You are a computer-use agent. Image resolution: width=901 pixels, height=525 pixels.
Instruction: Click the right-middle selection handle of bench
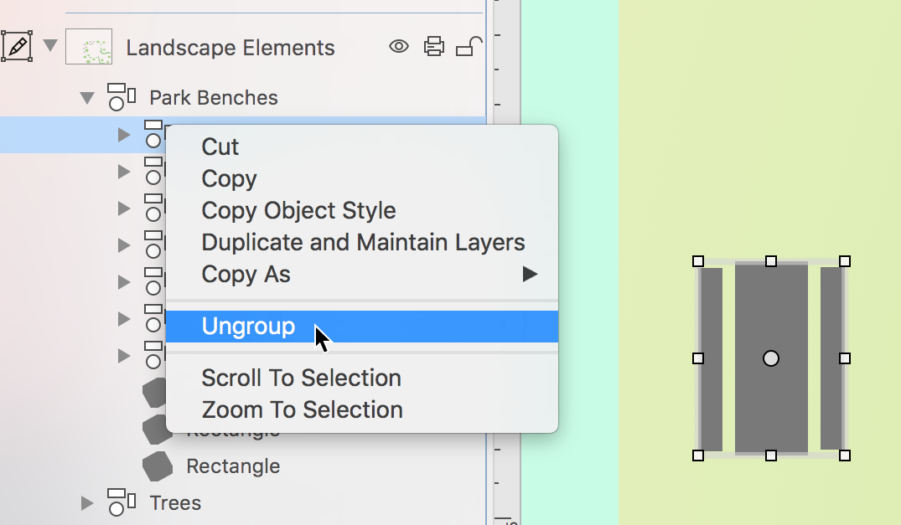(845, 358)
